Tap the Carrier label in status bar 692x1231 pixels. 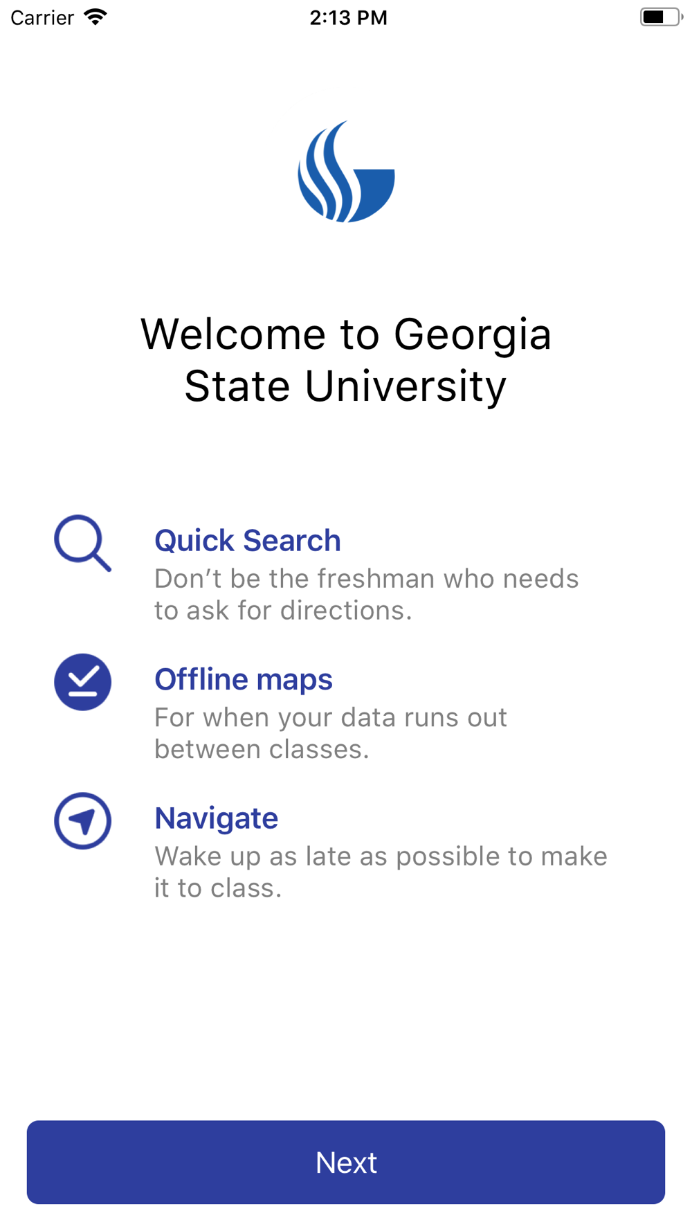[42, 17]
